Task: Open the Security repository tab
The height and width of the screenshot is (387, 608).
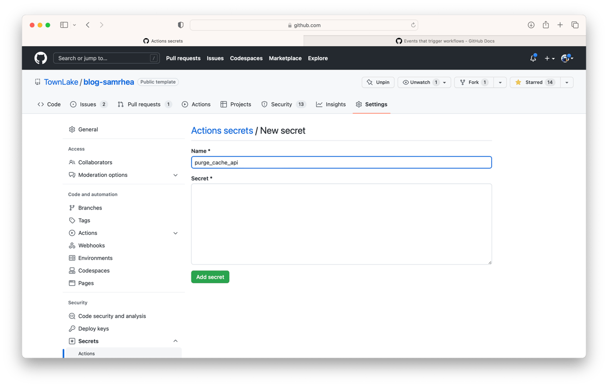Action: (284, 104)
